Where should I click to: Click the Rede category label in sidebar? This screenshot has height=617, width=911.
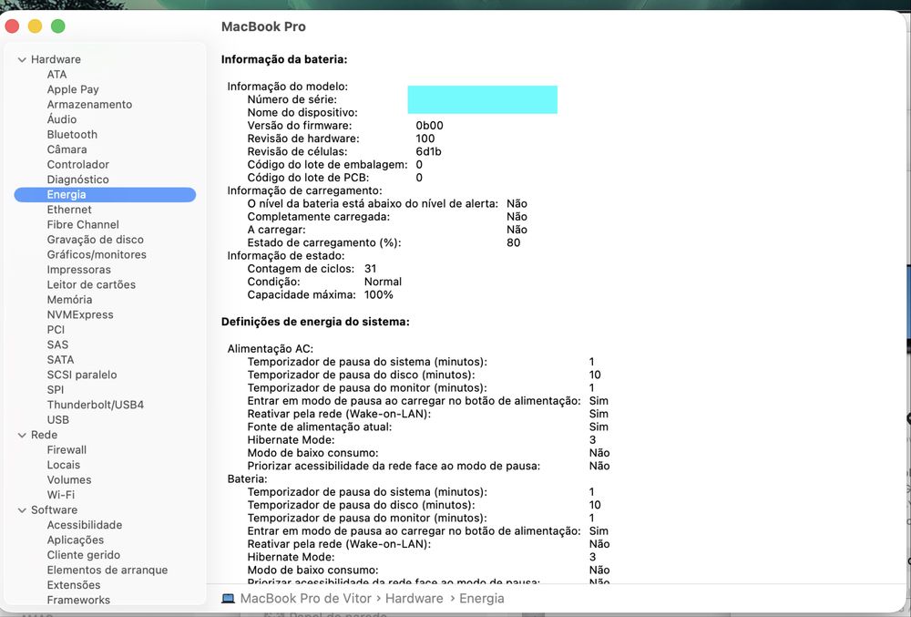coord(44,435)
